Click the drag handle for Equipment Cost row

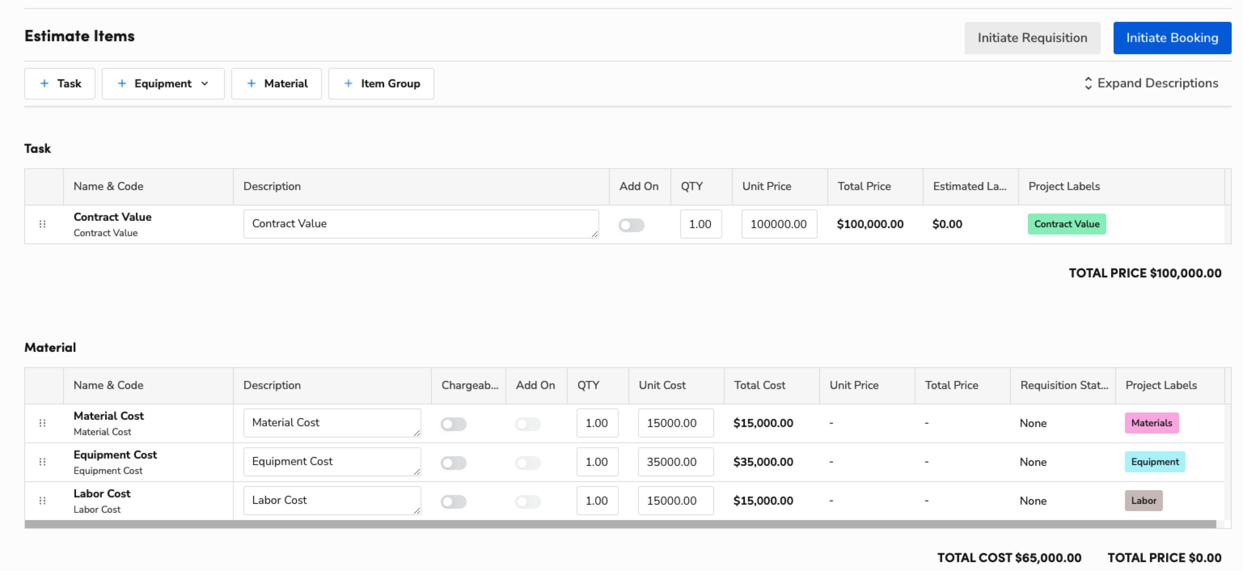42,462
